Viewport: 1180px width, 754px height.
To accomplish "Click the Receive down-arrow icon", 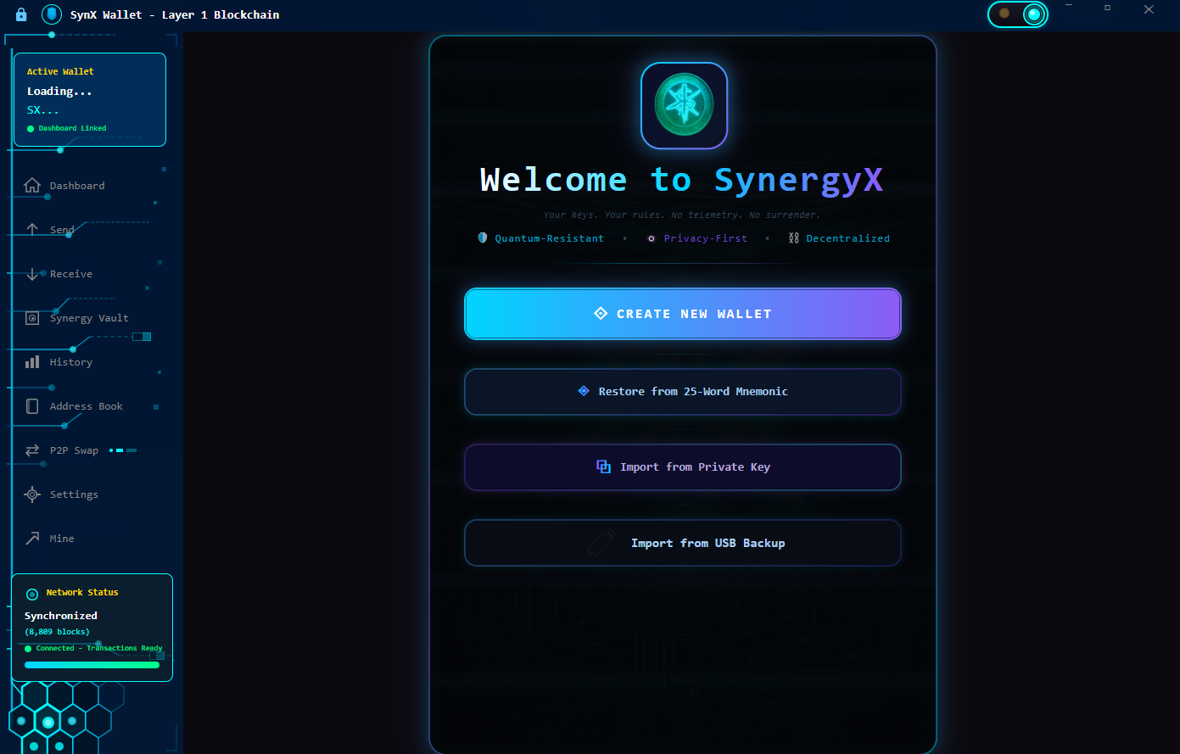I will 32,274.
